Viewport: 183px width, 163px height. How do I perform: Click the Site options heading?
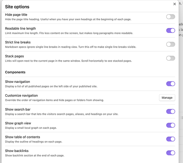(x=17, y=7)
